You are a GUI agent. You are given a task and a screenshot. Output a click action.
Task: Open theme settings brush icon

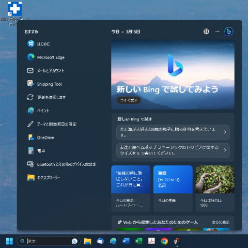(x=30, y=124)
